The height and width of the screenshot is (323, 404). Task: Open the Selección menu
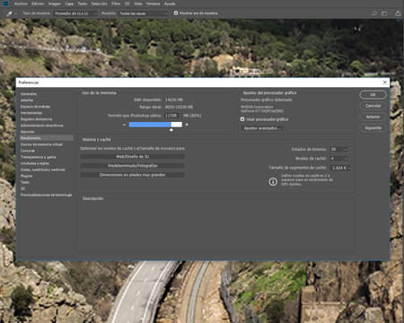point(99,4)
